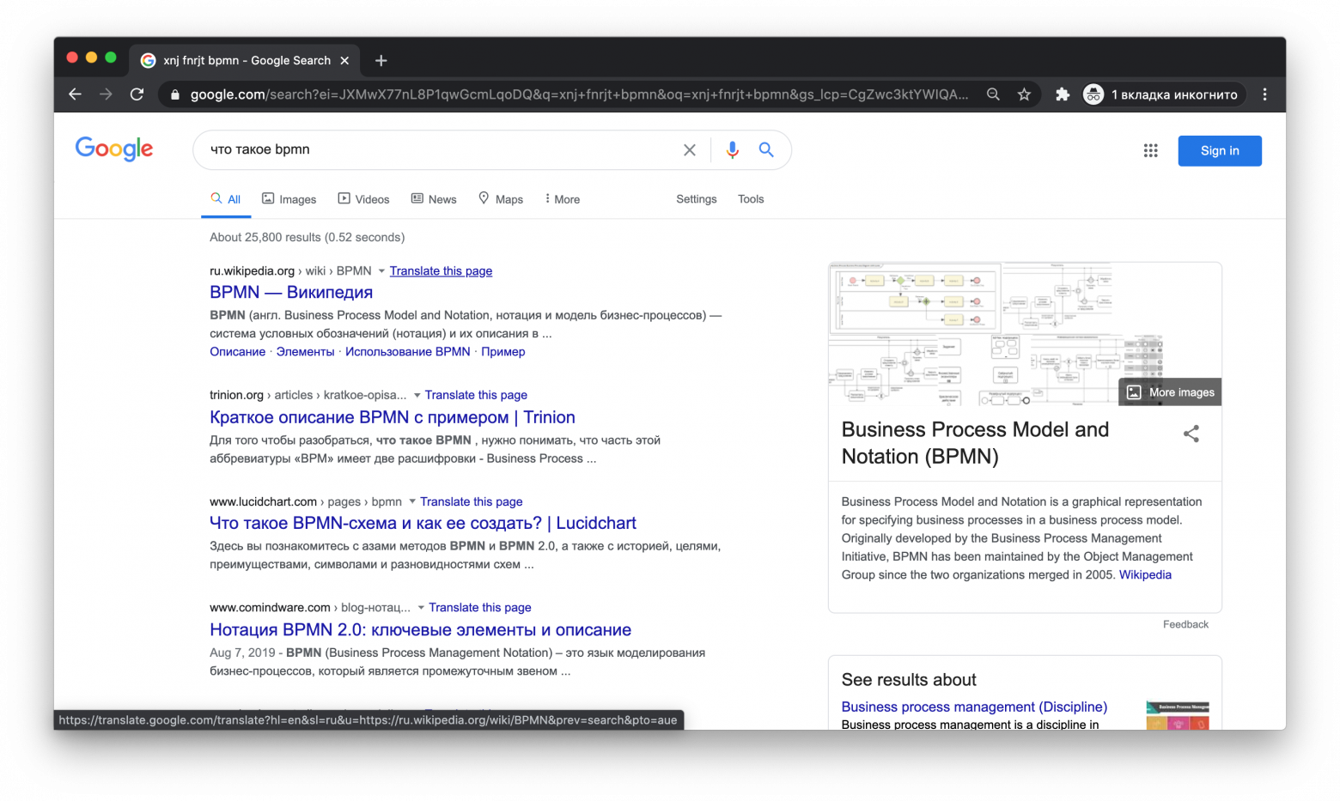Jump to Элементы section sitelink
Image resolution: width=1340 pixels, height=801 pixels.
(305, 352)
